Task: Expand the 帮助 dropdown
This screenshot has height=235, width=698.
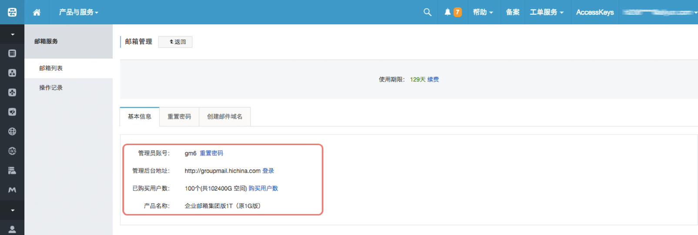Action: [x=483, y=12]
